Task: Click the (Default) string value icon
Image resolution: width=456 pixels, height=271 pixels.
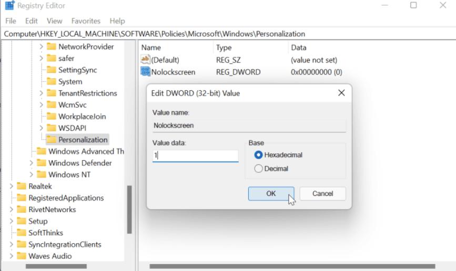Action: [x=145, y=60]
